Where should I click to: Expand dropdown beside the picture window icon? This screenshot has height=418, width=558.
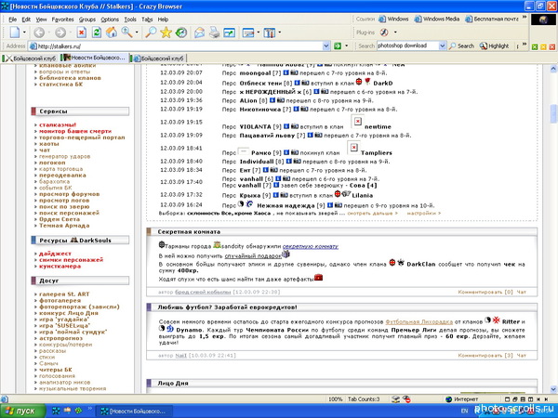(259, 33)
